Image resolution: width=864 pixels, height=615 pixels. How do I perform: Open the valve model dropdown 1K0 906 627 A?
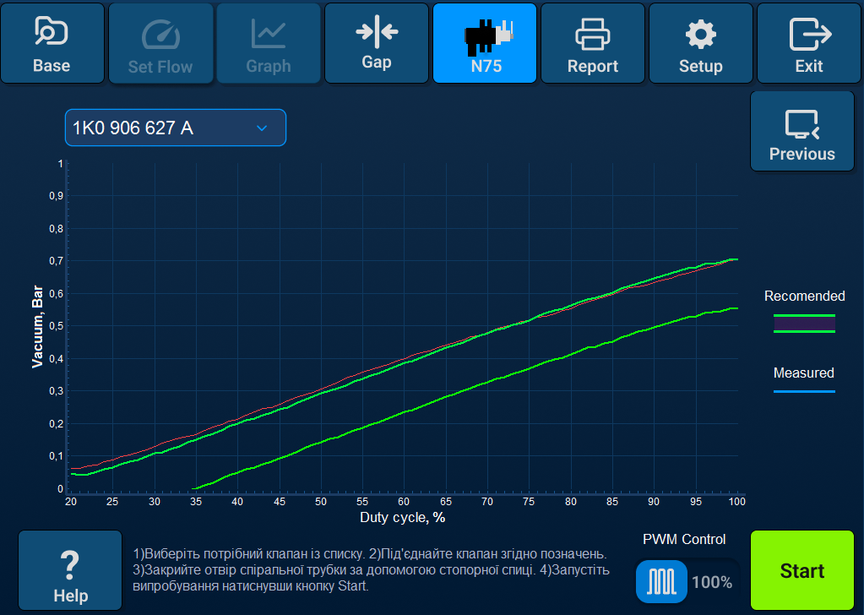point(175,127)
